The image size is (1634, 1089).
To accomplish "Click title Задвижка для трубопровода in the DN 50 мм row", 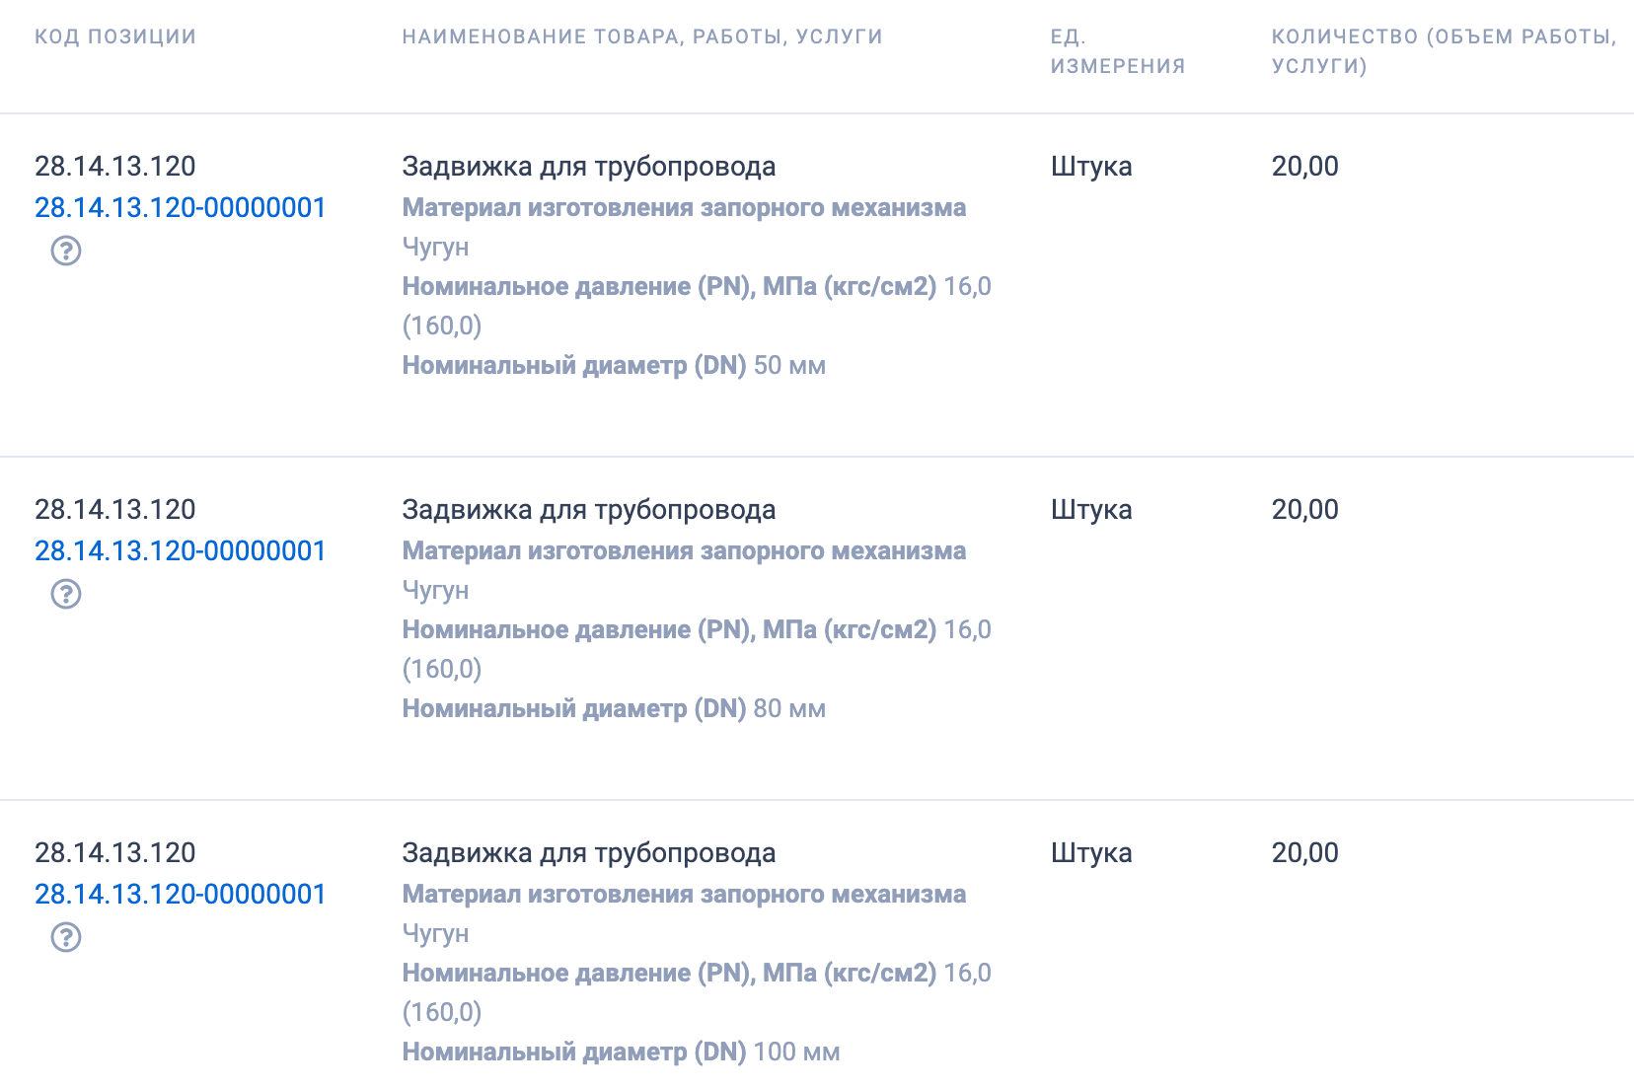I will point(589,166).
